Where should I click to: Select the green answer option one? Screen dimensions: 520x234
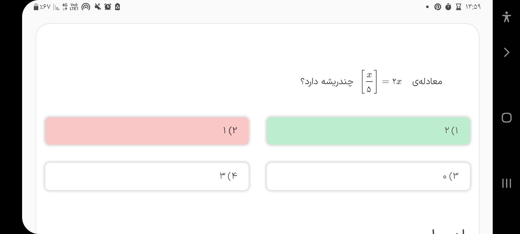click(x=368, y=131)
